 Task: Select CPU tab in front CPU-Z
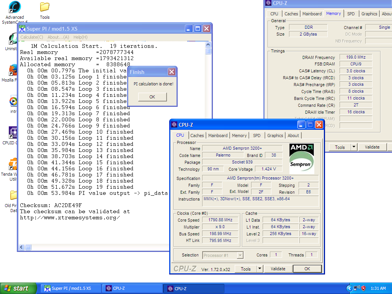pos(180,135)
